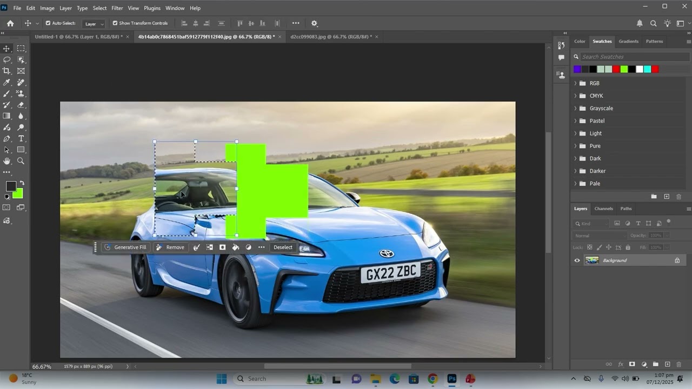
Task: Select the Clone Stamp tool
Action: (21, 93)
